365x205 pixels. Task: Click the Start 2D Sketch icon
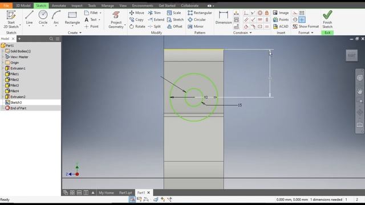click(11, 15)
